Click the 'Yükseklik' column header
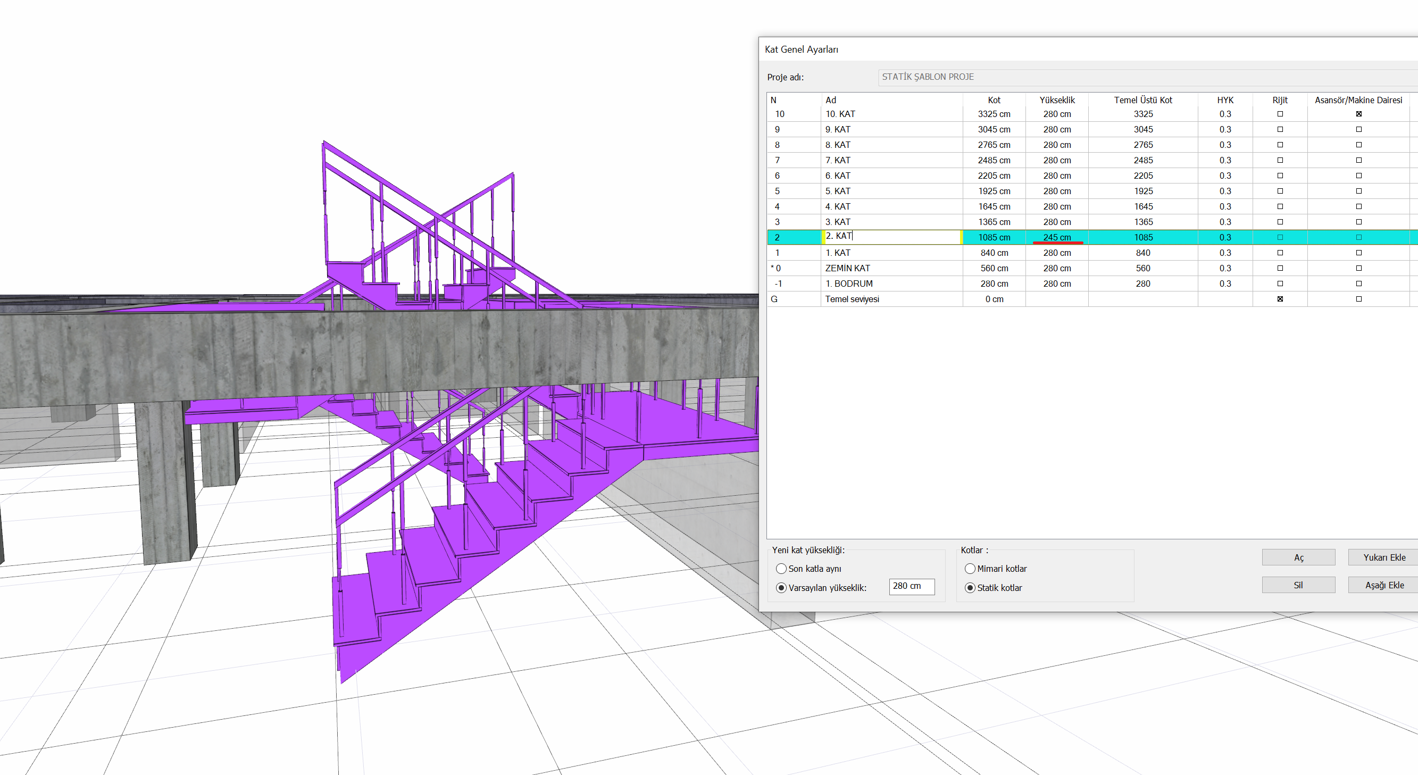Image resolution: width=1418 pixels, height=775 pixels. pos(1057,100)
